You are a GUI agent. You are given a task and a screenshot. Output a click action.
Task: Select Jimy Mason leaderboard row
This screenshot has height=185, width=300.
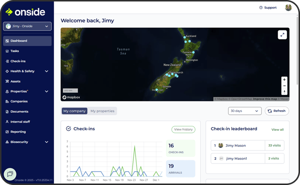pyautogui.click(x=247, y=146)
